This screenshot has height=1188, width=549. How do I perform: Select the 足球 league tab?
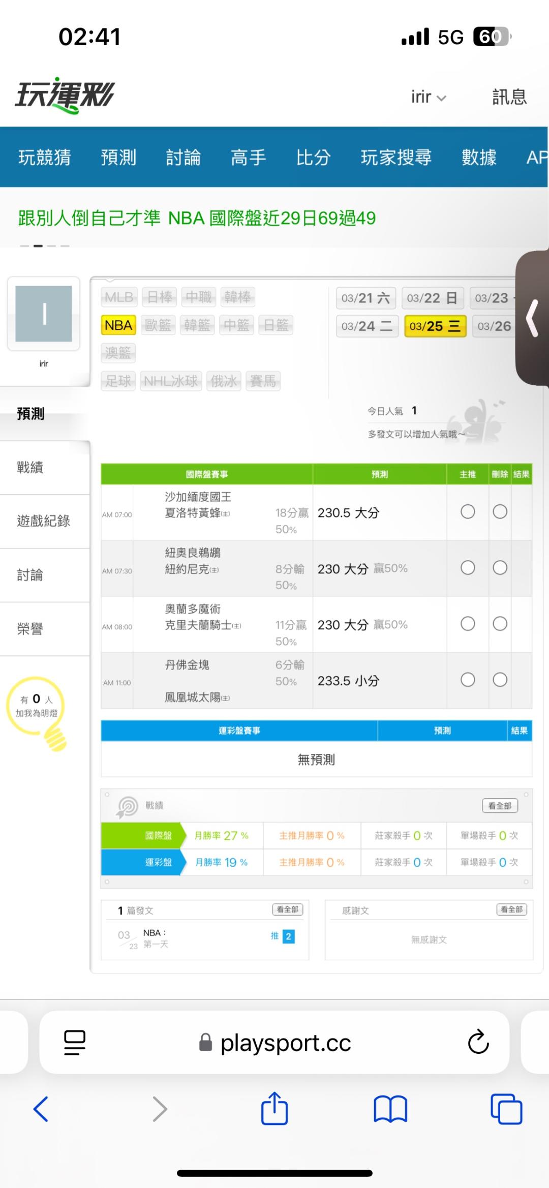click(118, 381)
